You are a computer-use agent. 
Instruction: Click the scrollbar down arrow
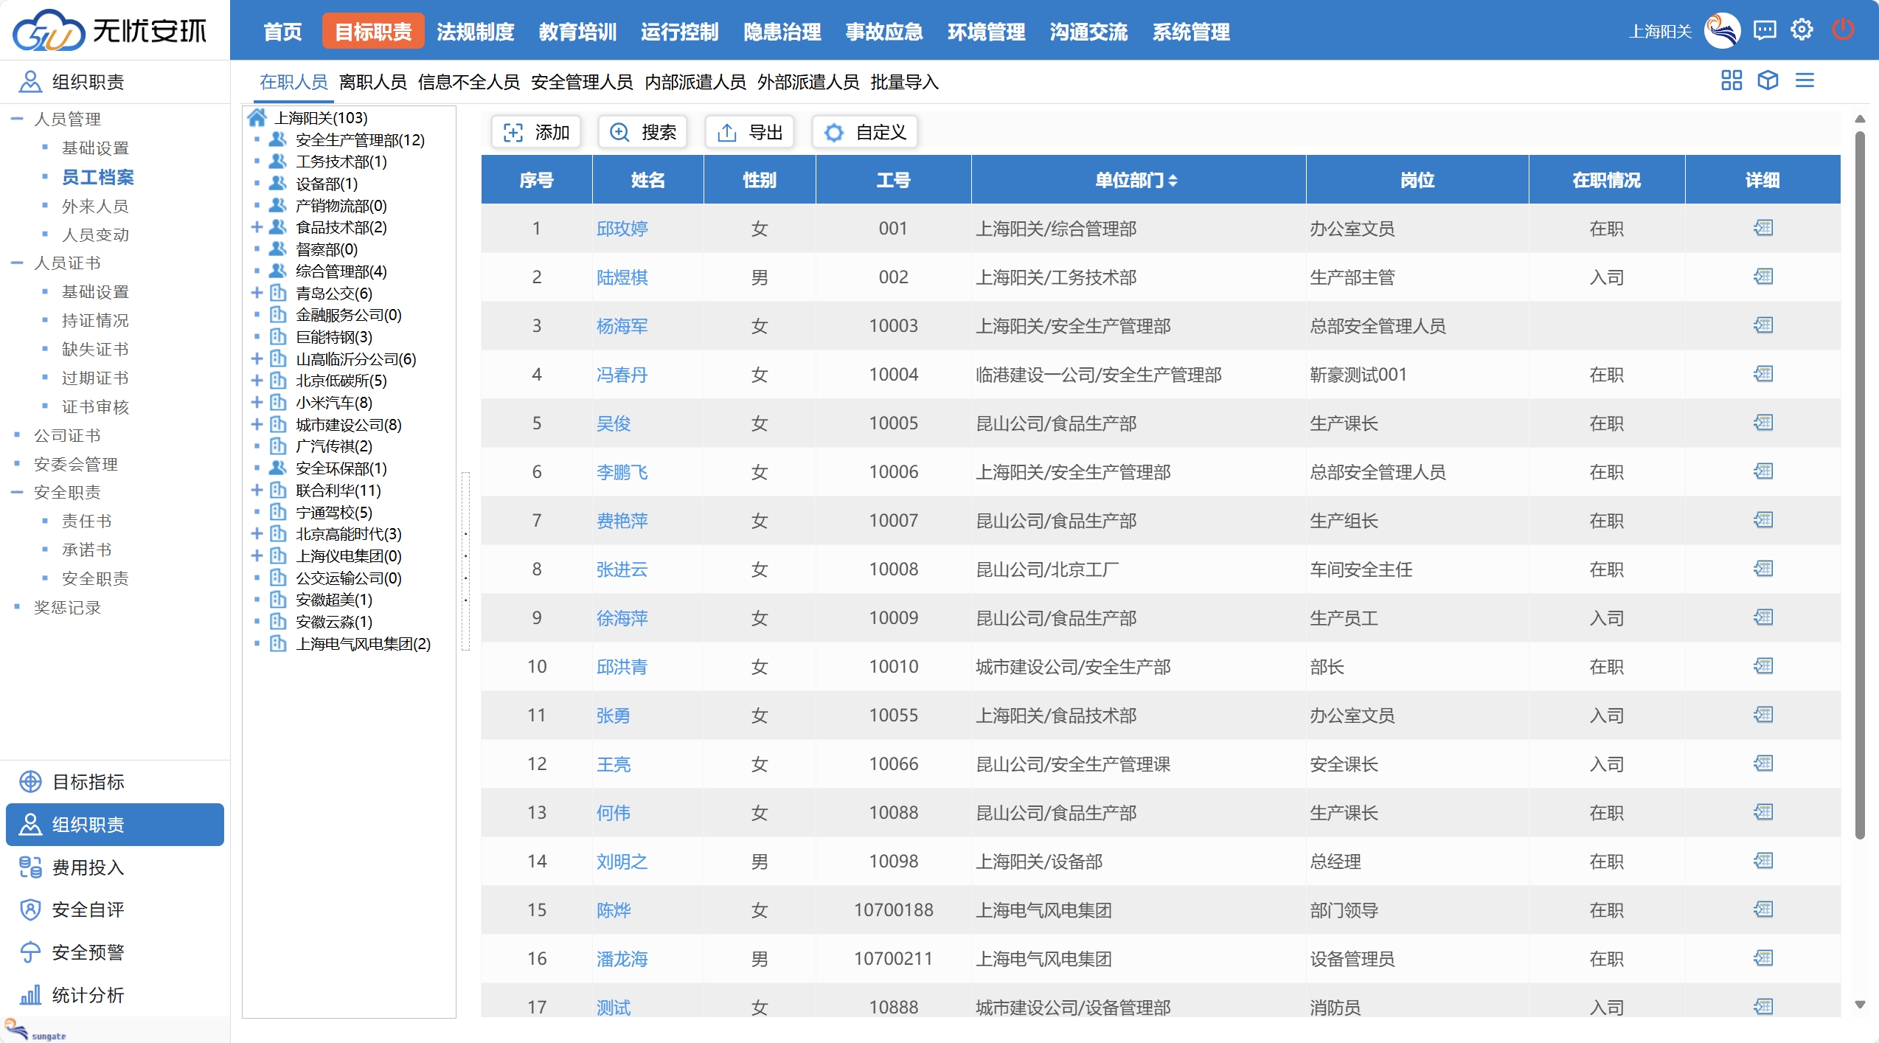(x=1860, y=1004)
